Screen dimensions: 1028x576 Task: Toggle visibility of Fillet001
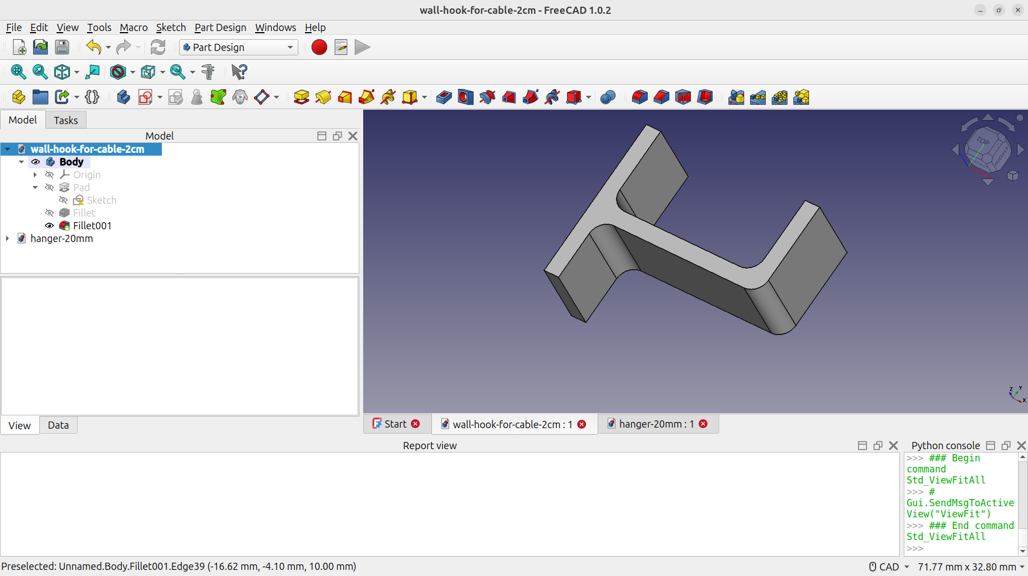click(49, 226)
